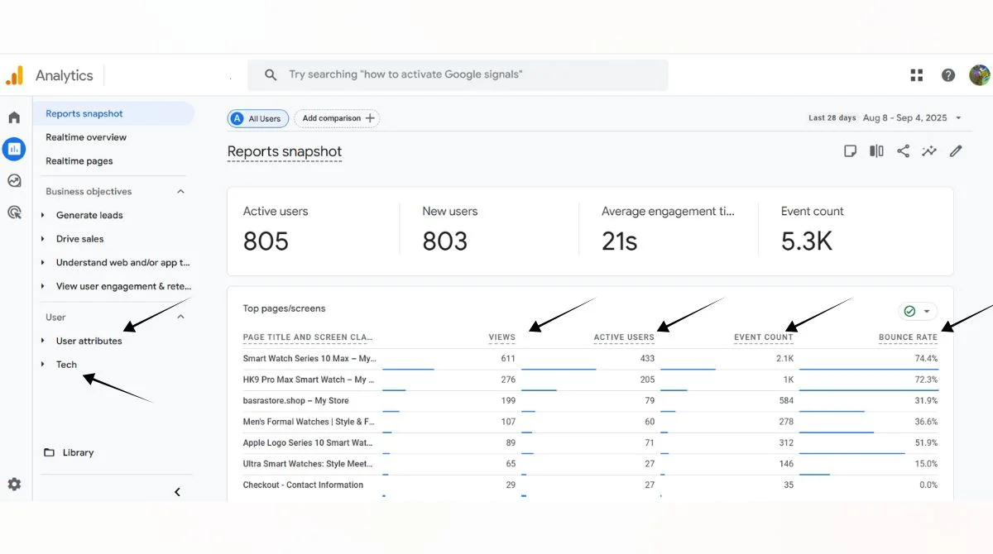Open the data quality check dropdown
This screenshot has width=993, height=554.
point(918,311)
